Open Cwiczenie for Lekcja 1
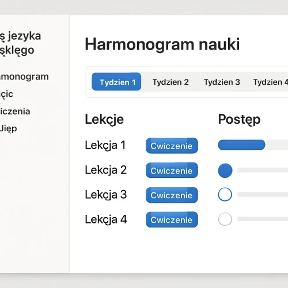 coord(172,146)
